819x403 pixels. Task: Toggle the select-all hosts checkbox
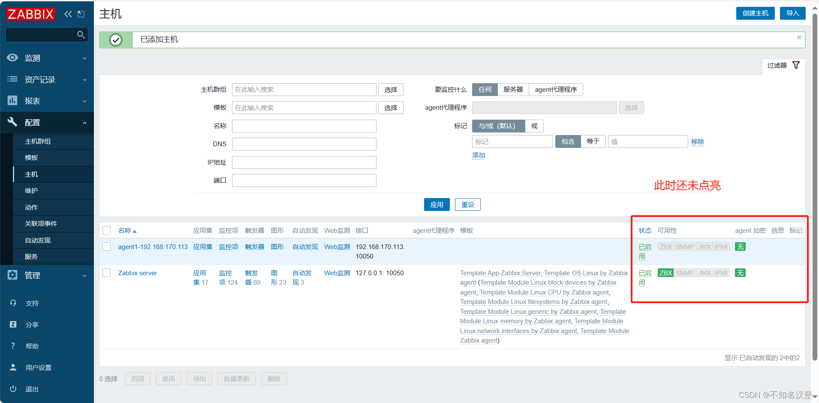tap(107, 230)
